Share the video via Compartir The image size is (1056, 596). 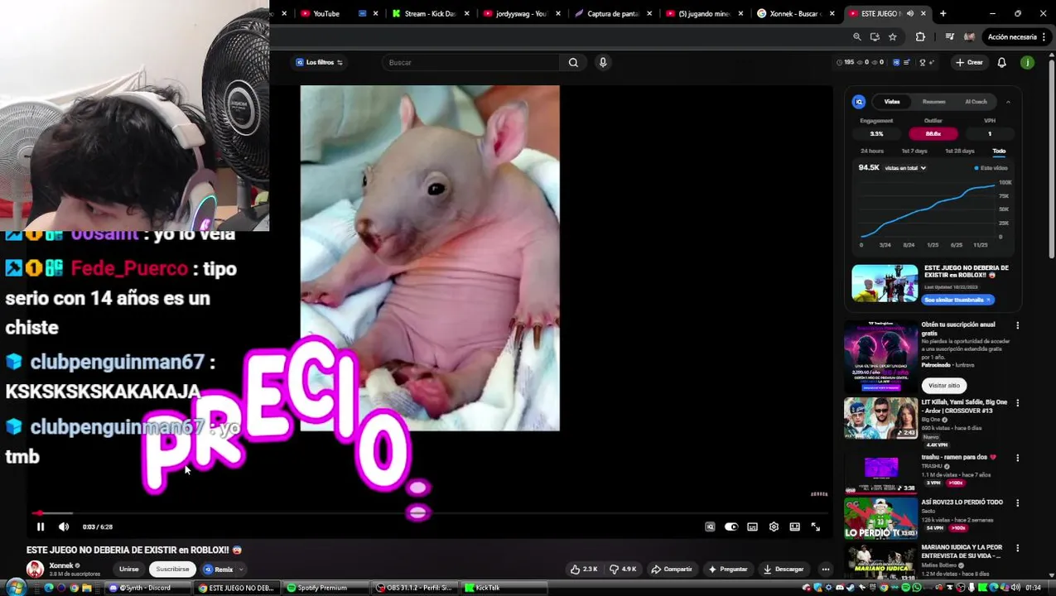671,569
